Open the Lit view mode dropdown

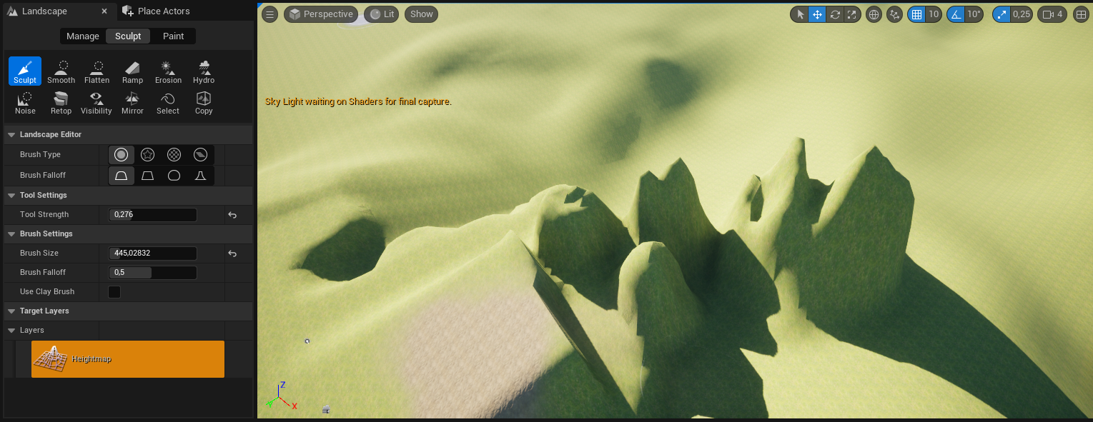381,14
